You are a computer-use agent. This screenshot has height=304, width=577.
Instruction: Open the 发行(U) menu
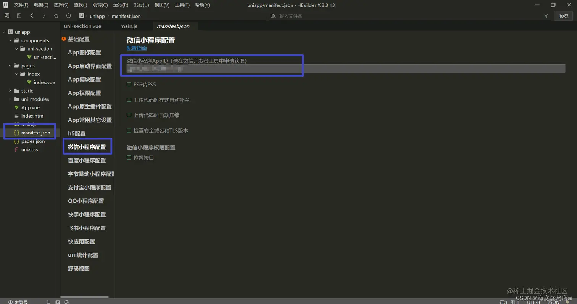pyautogui.click(x=141, y=5)
